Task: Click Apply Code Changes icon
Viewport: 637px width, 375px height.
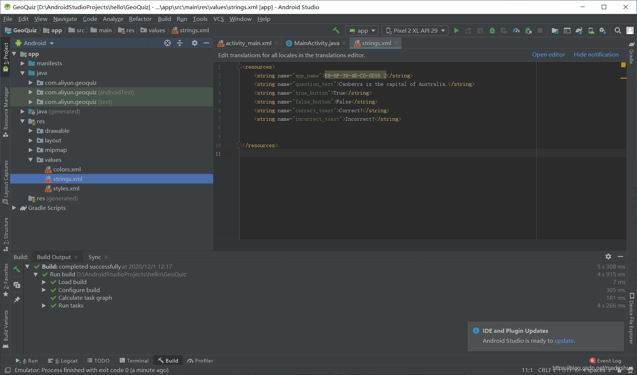Action: click(x=480, y=30)
